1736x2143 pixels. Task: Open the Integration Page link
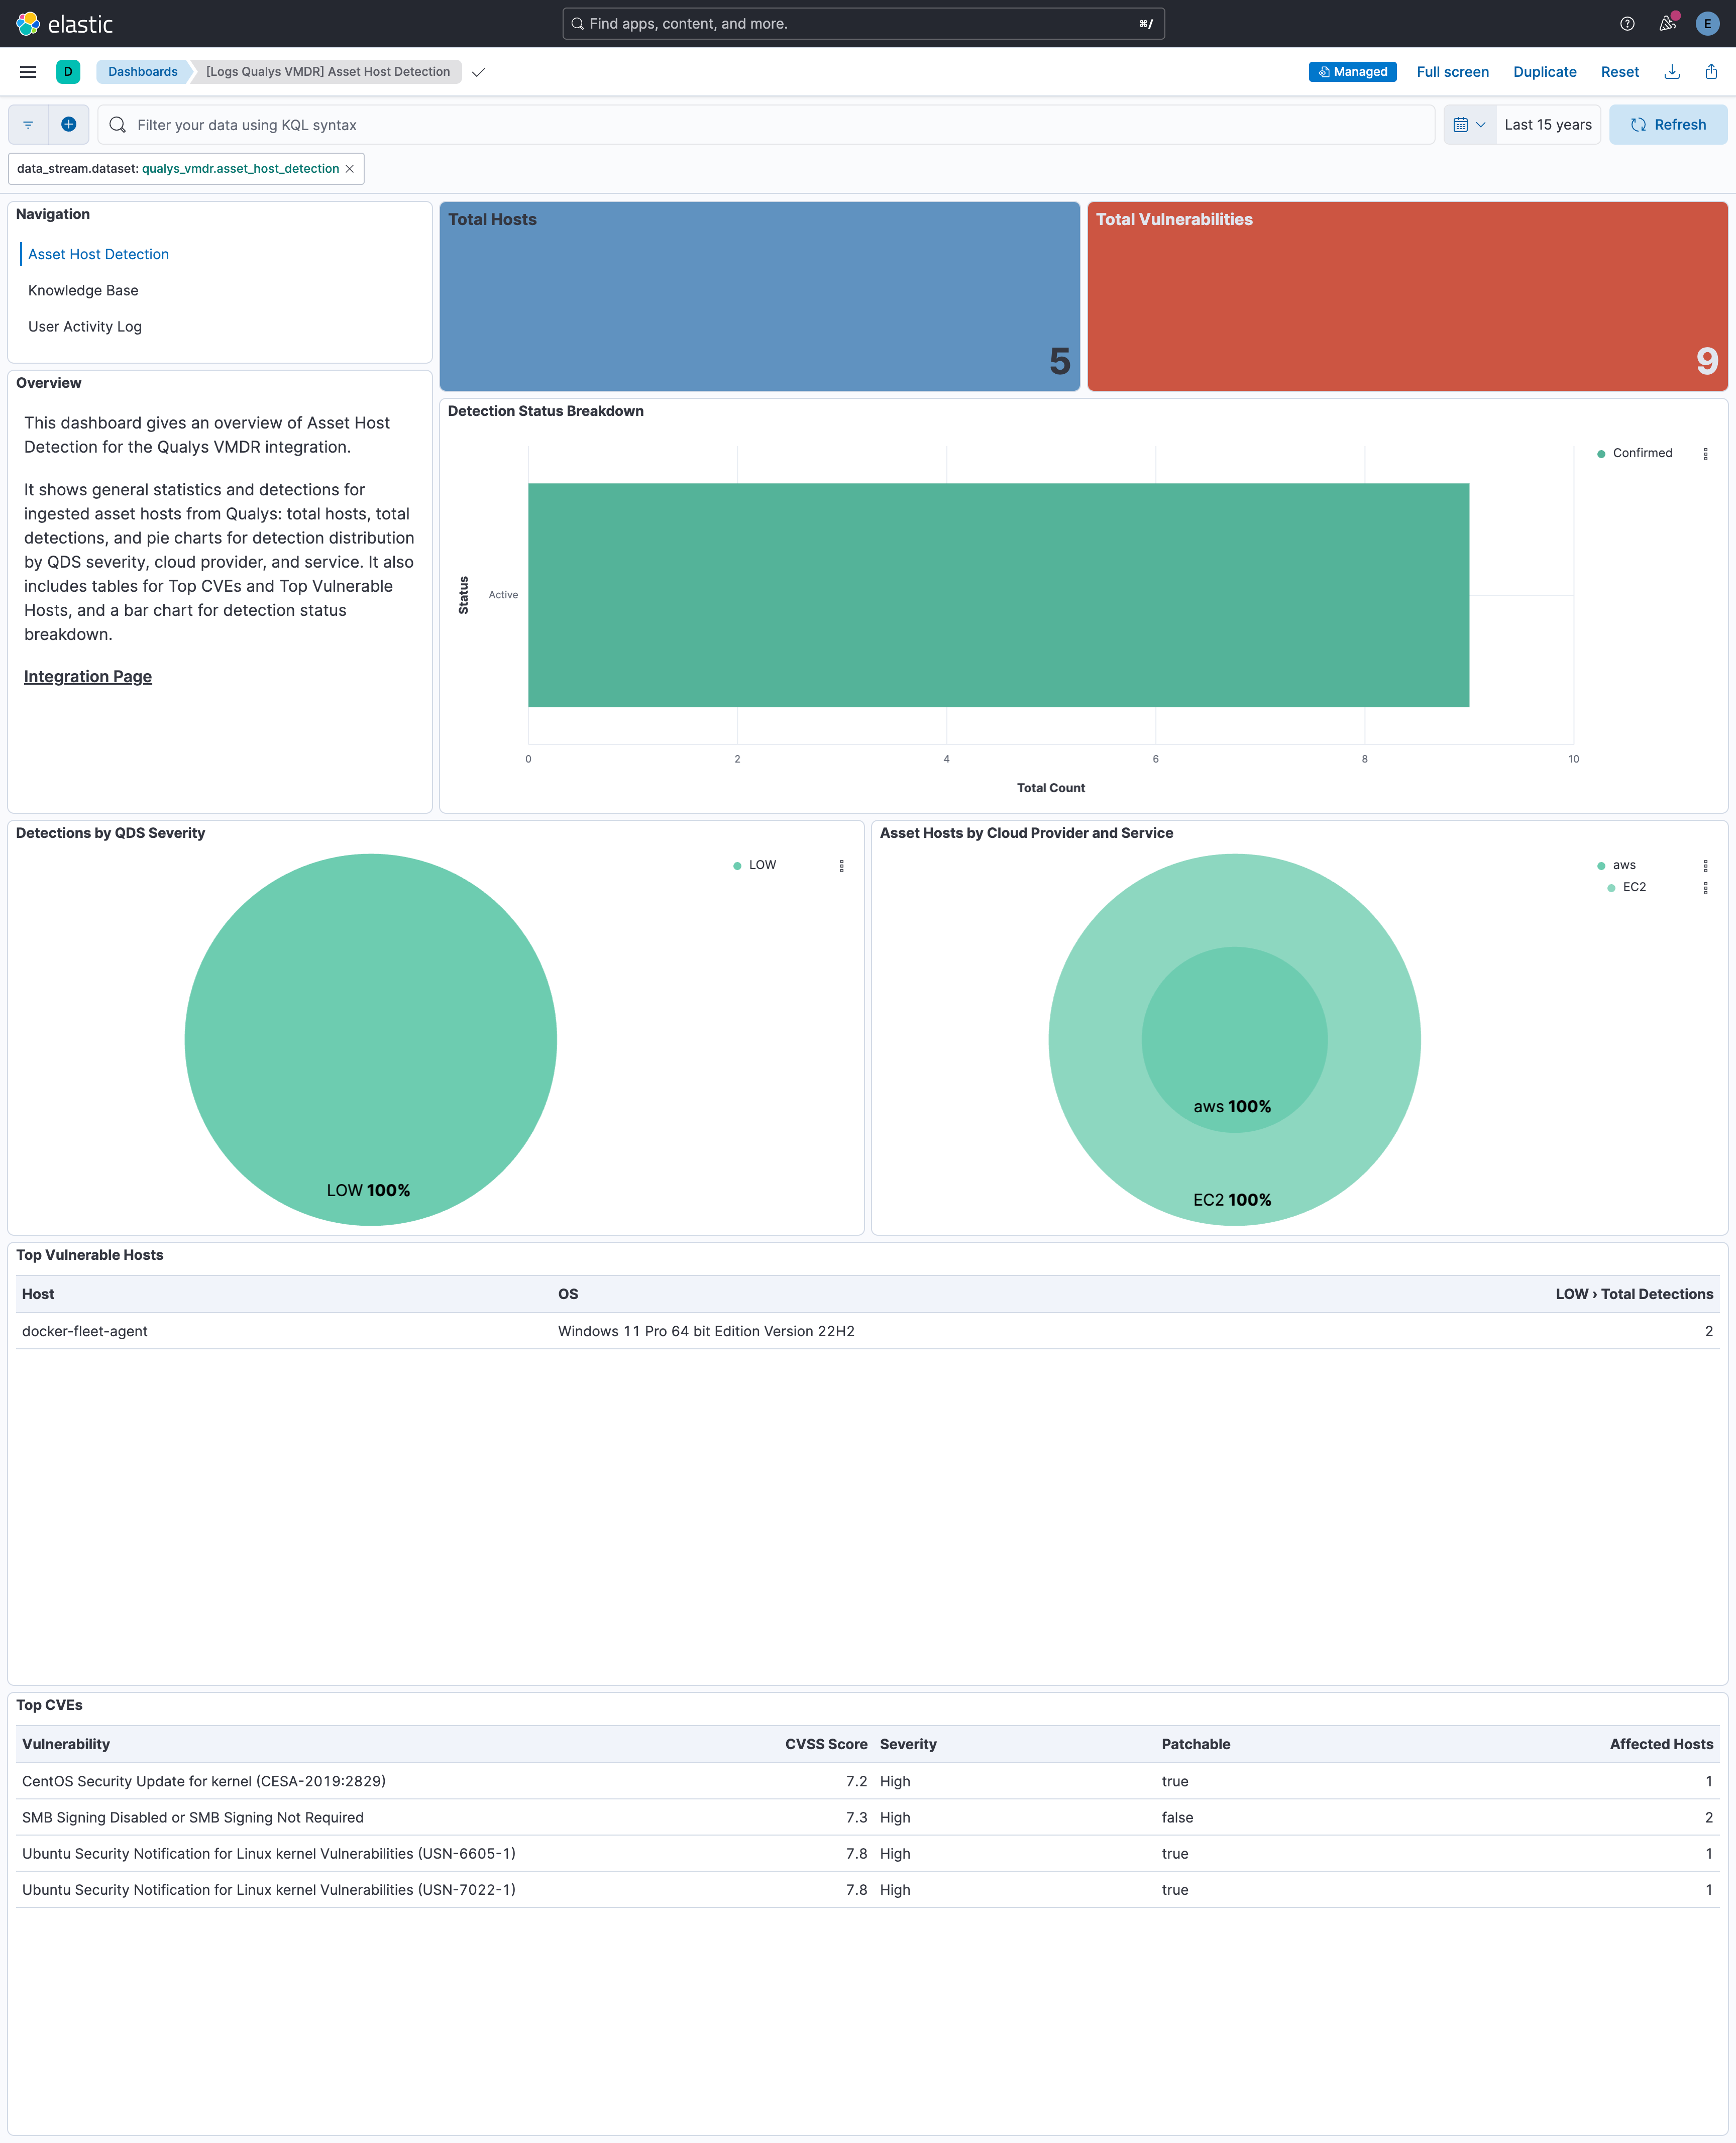pos(87,676)
